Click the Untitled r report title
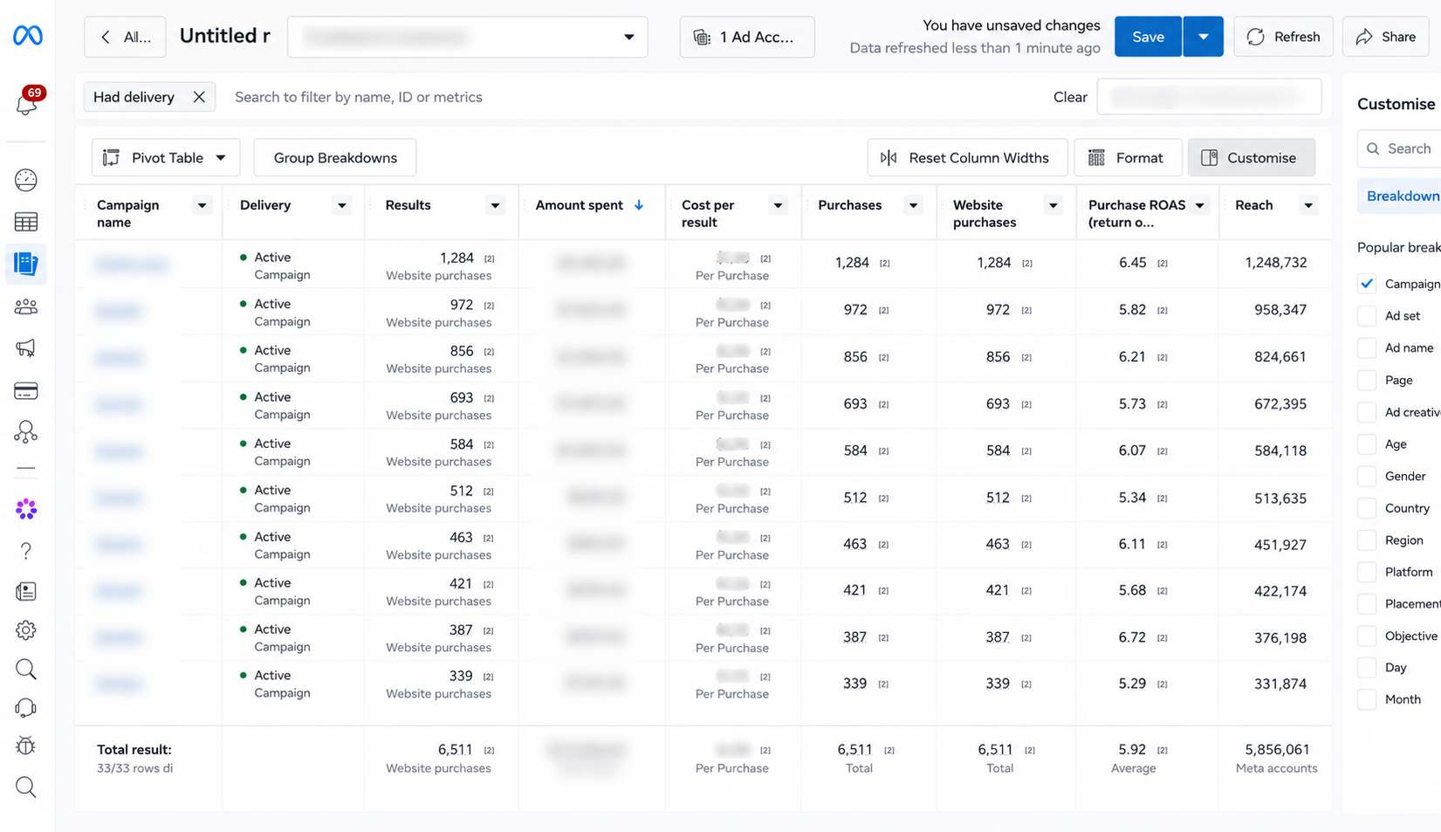 (x=225, y=36)
